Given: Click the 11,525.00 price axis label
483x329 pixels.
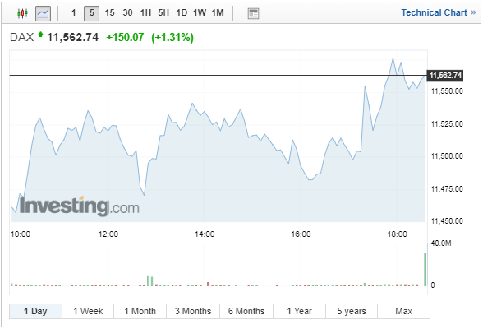Looking at the screenshot, I should click(447, 124).
